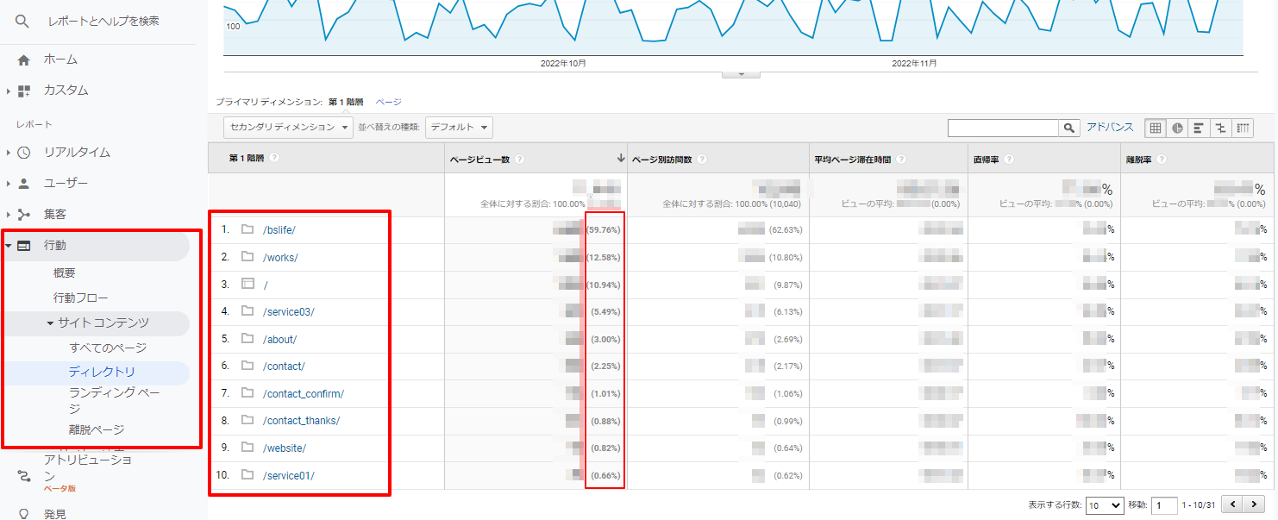This screenshot has width=1278, height=520.
Task: Open ランディング ページ report
Action: (x=114, y=401)
